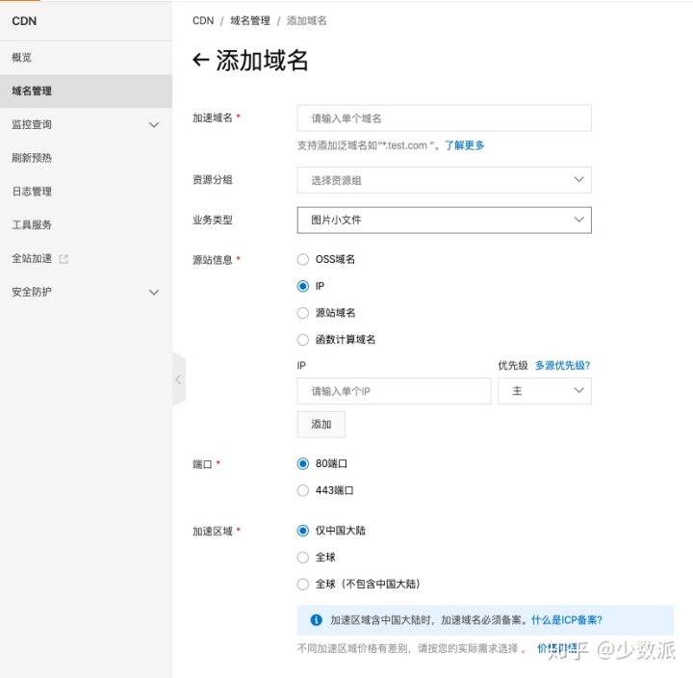
Task: Select the OSS域名 radio option
Action: [x=303, y=259]
